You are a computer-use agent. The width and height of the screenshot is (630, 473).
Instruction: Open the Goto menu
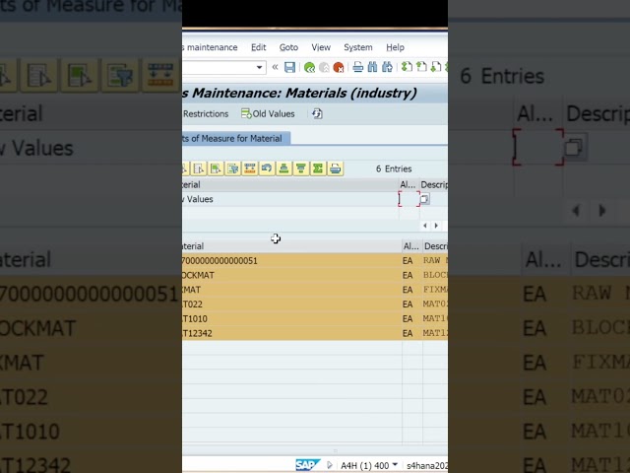click(288, 47)
